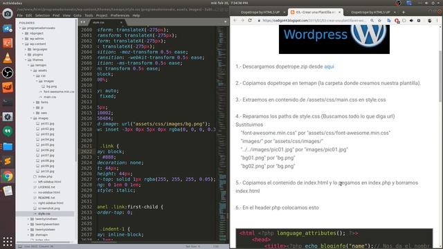443x249 pixels.
Task: Expand the twentynineteen theme folder
Action: pyautogui.click(x=28, y=219)
